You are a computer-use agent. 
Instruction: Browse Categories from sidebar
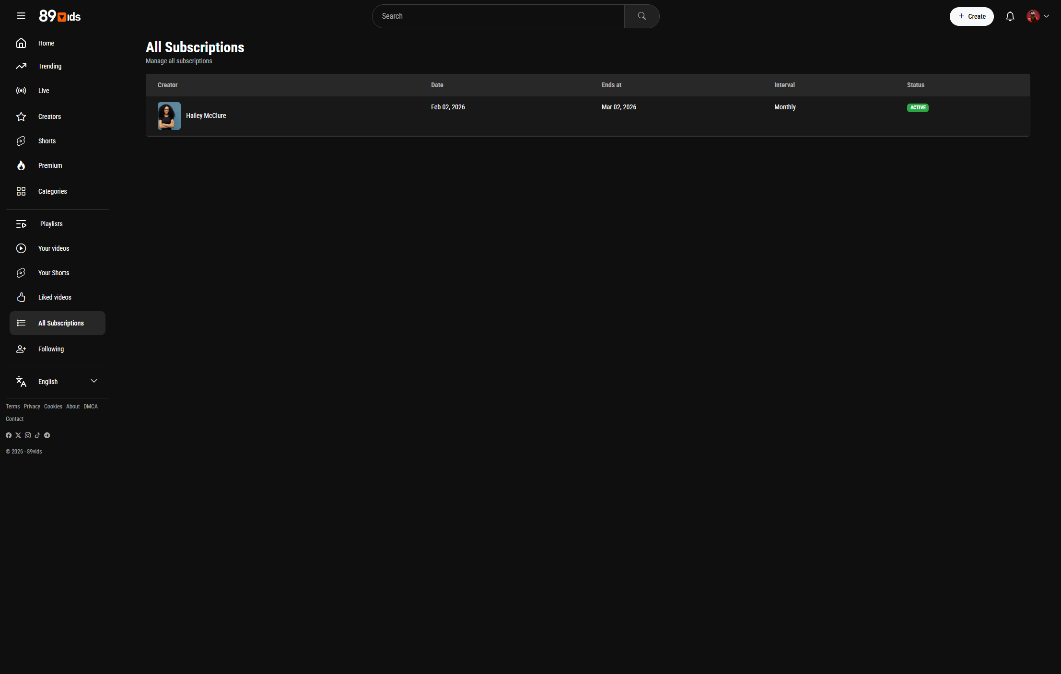(x=52, y=191)
